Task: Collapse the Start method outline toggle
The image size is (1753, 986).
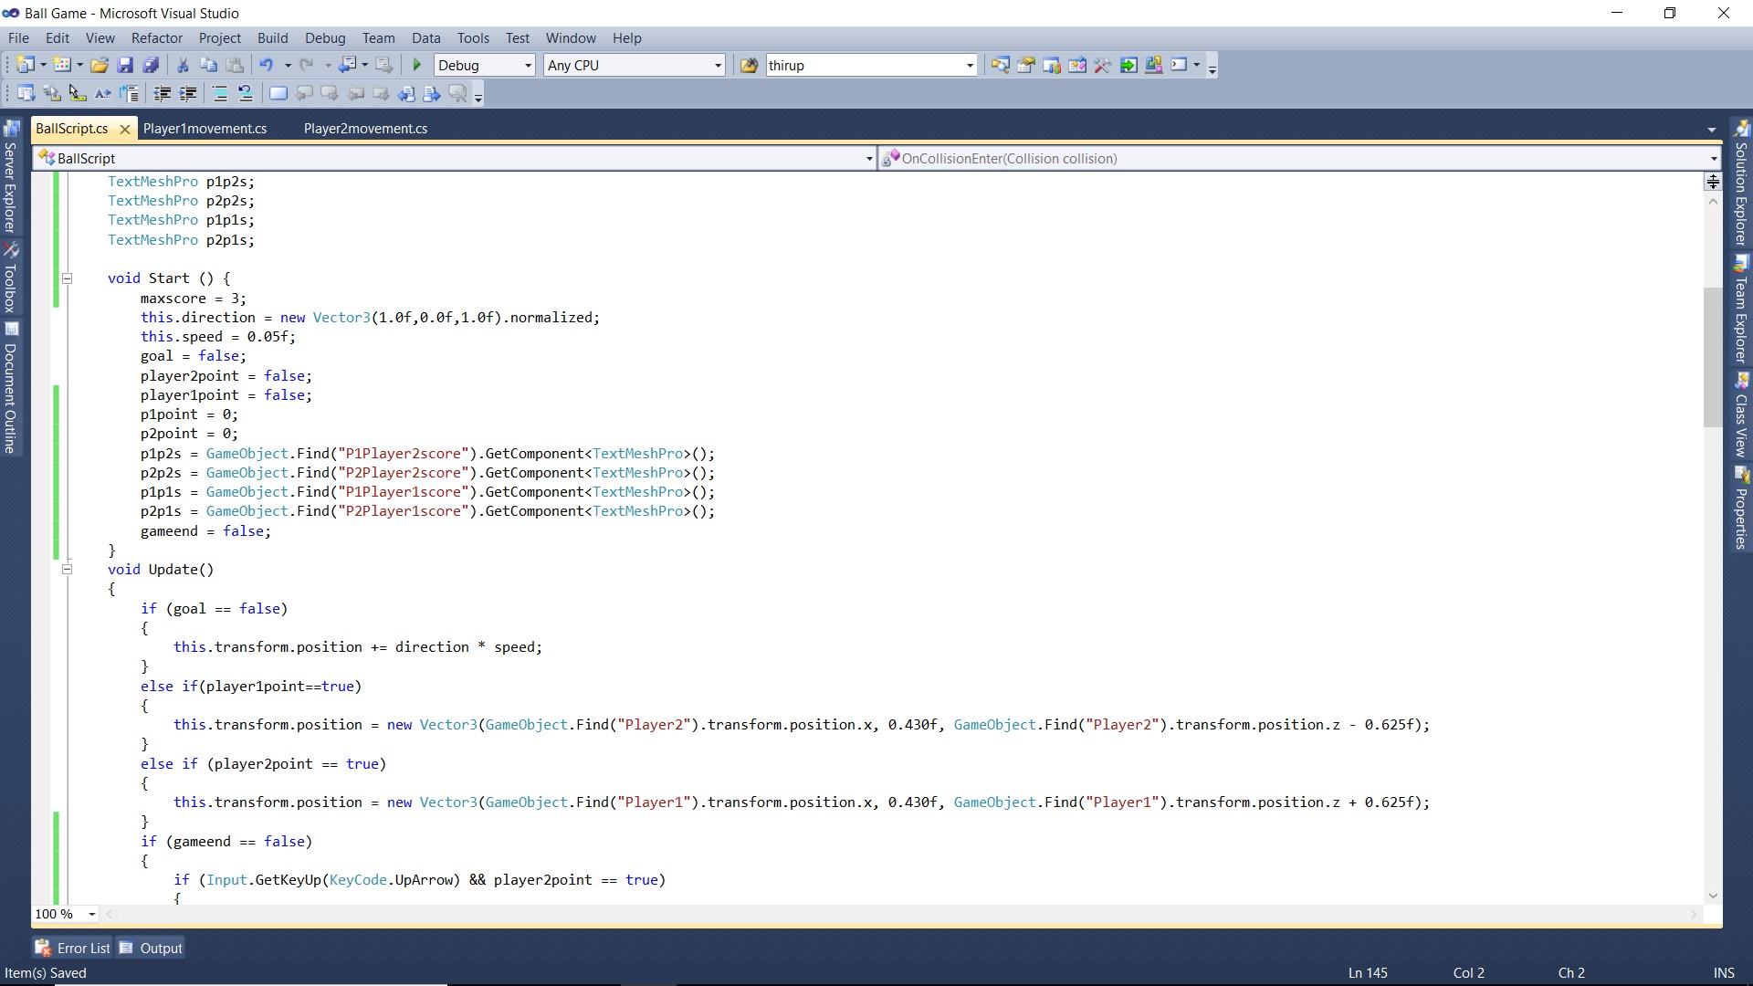Action: pyautogui.click(x=67, y=278)
